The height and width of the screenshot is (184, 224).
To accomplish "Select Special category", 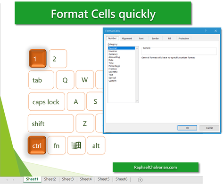I will coord(121,78).
